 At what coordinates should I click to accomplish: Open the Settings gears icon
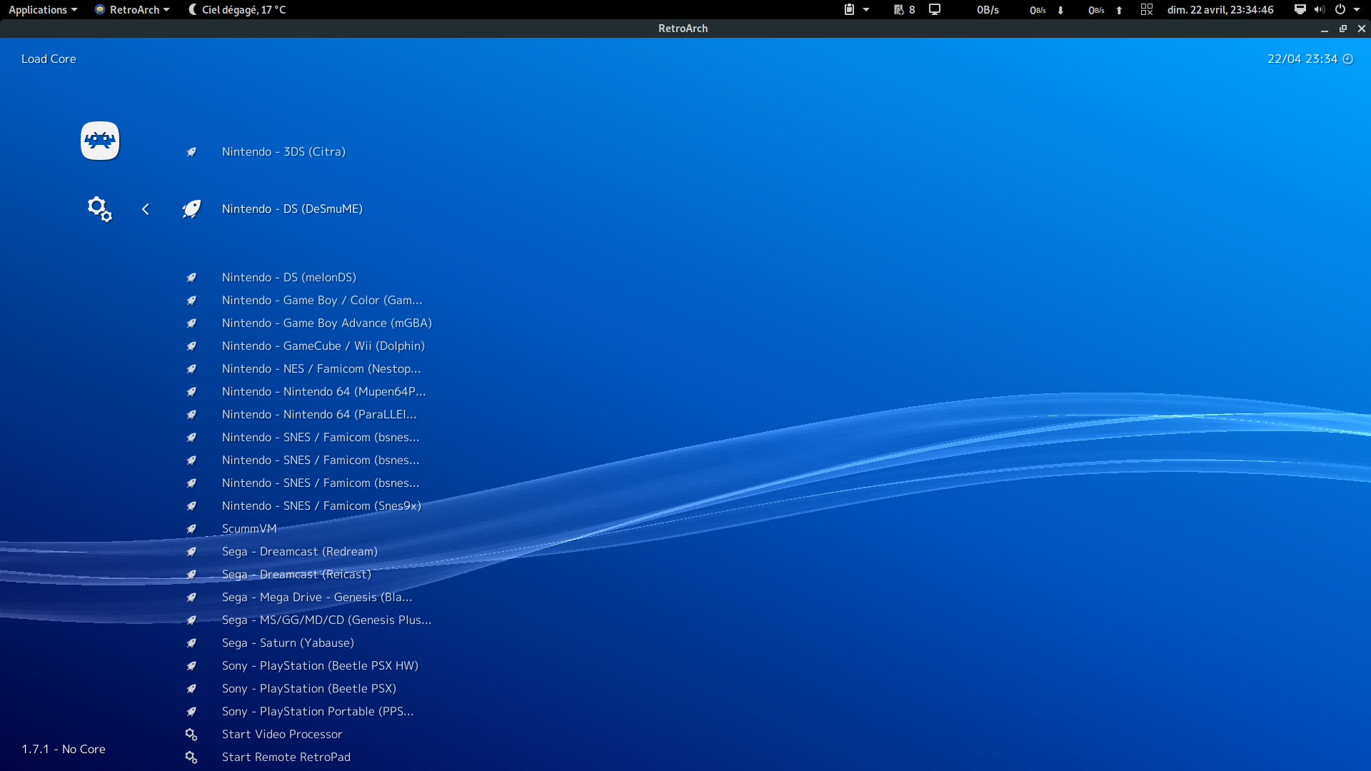99,209
